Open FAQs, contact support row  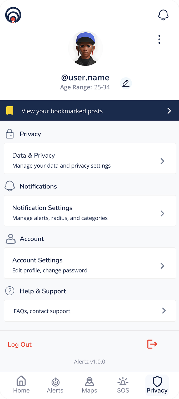coord(90,311)
